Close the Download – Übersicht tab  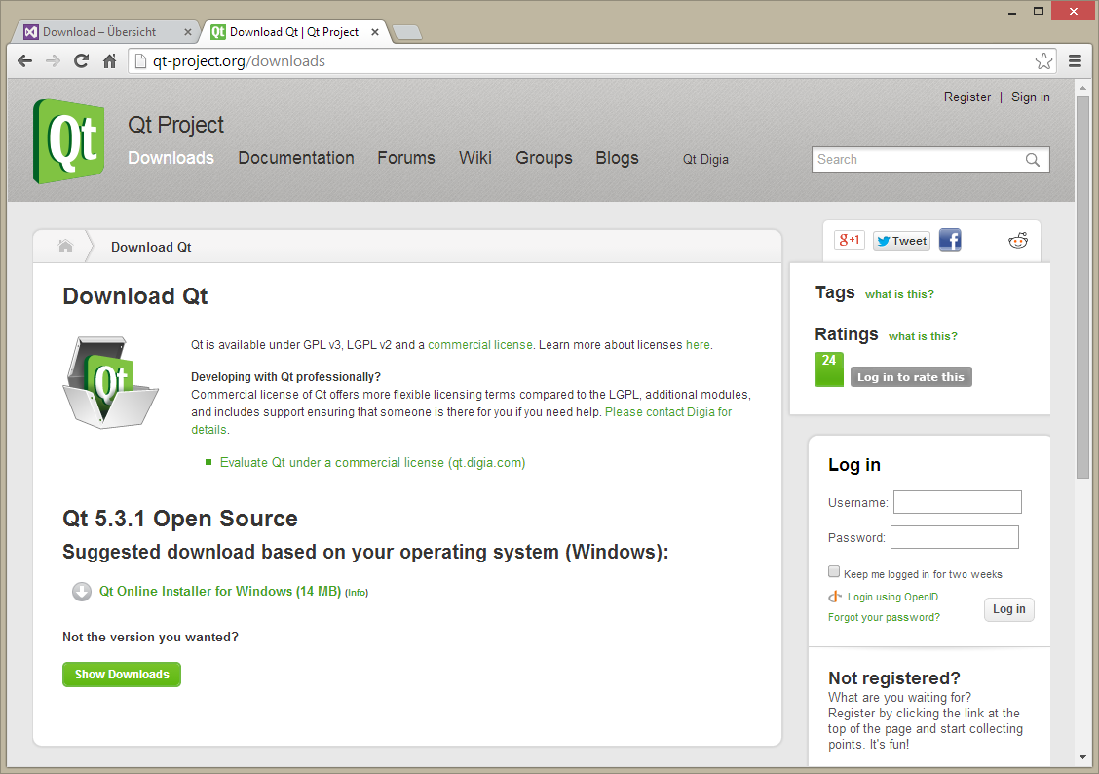point(188,32)
